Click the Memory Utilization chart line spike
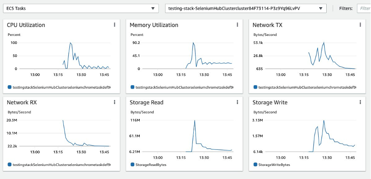This screenshot has width=371, height=179. coord(193,43)
